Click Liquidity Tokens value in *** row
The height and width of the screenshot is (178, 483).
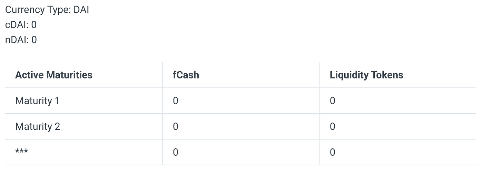pos(332,152)
